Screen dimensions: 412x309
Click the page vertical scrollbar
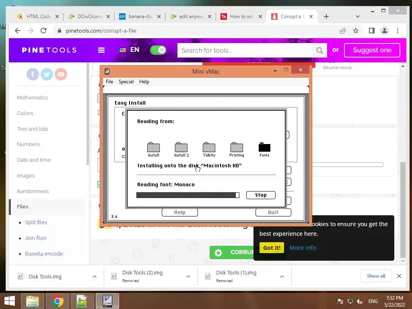click(x=403, y=210)
